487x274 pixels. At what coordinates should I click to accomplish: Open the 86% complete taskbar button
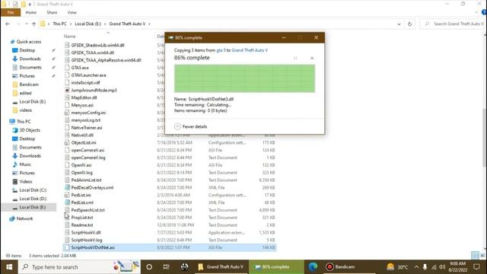276,267
